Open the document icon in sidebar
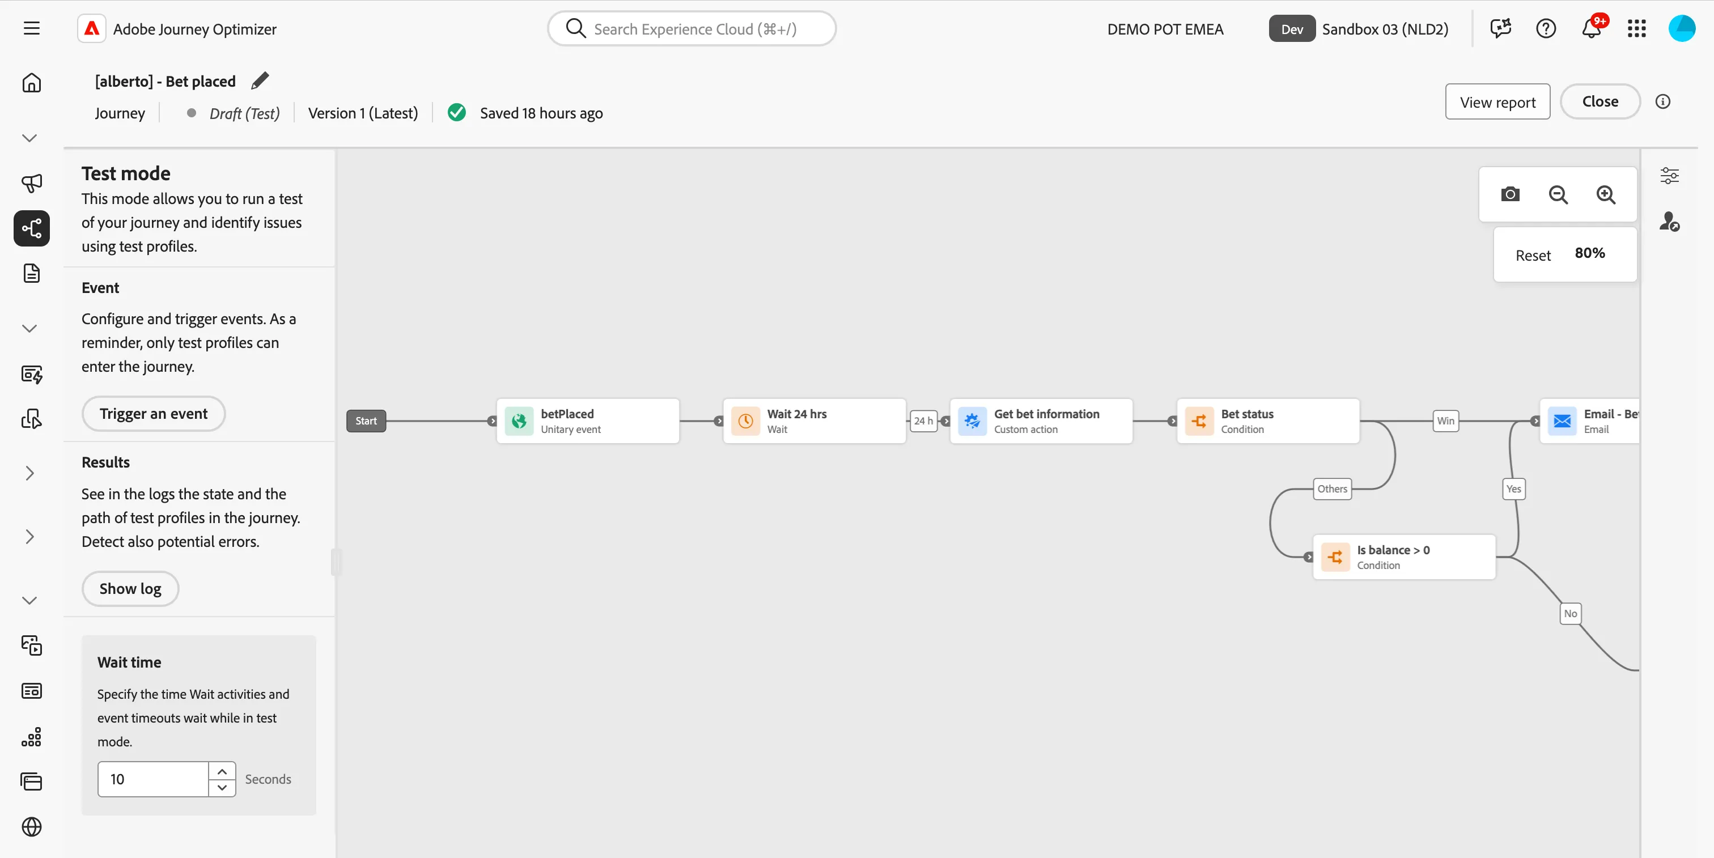 tap(31, 273)
